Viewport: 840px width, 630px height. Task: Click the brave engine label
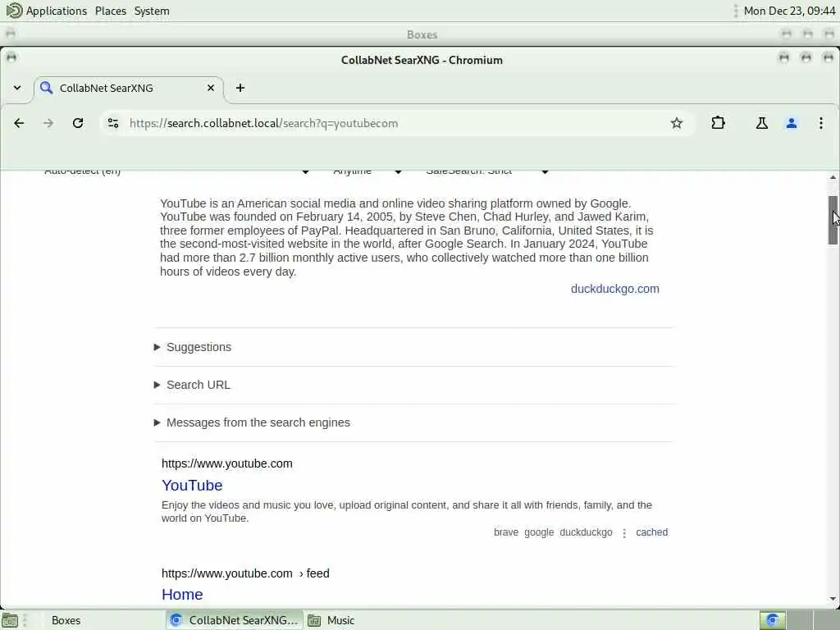(505, 532)
